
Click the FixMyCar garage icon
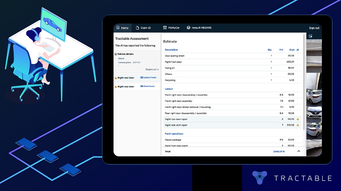coord(165,28)
